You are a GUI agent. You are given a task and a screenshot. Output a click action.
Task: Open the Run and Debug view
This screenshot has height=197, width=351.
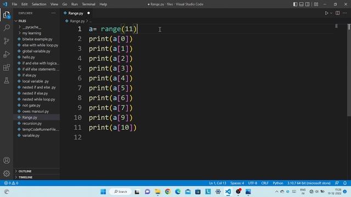pos(7,54)
